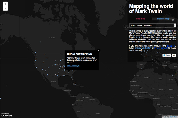
Task: Open the try out cartodb link
Action: click(161, 48)
